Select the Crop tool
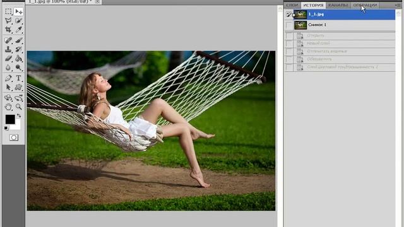This screenshot has width=404, height=227. (8, 30)
